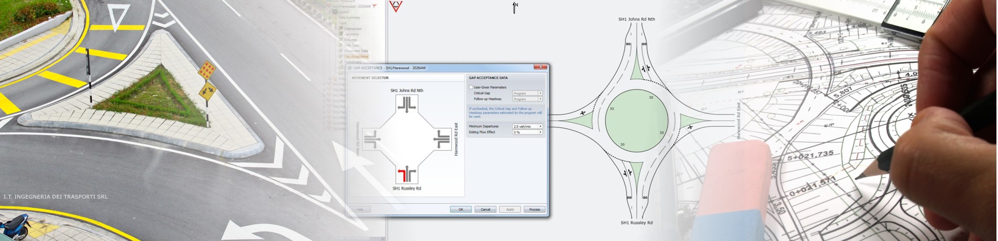Click the red give-way sign icon
The height and width of the screenshot is (241, 998).
coord(396,6)
